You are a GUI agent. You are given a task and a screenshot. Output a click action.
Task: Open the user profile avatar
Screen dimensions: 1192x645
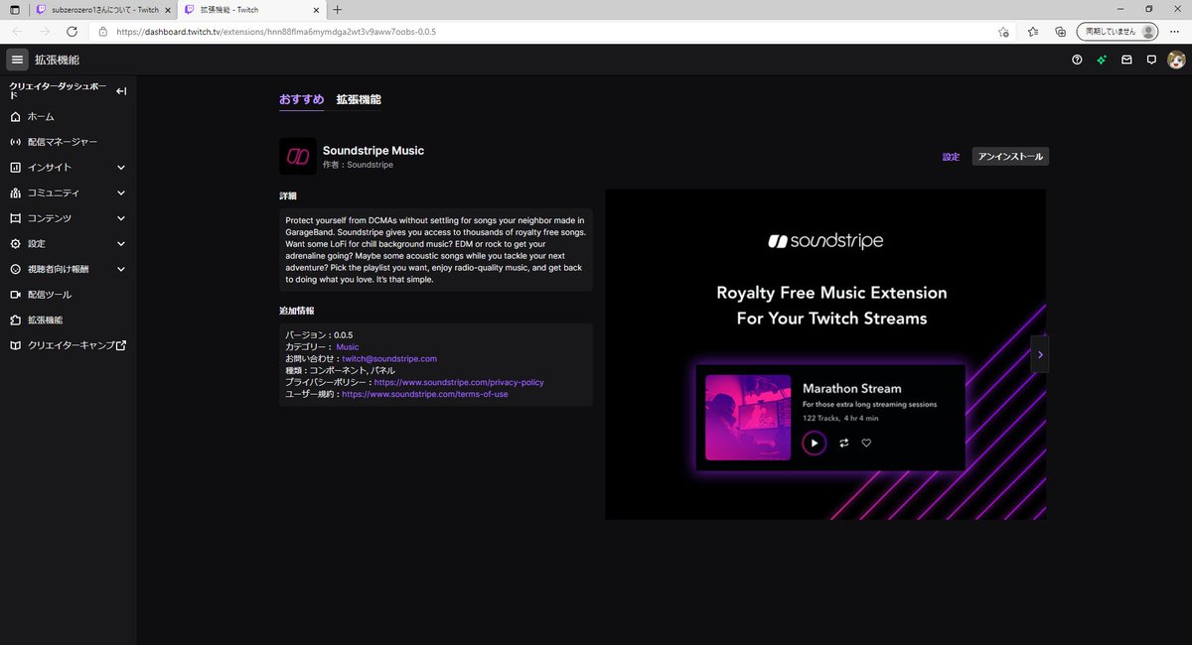[x=1176, y=60]
